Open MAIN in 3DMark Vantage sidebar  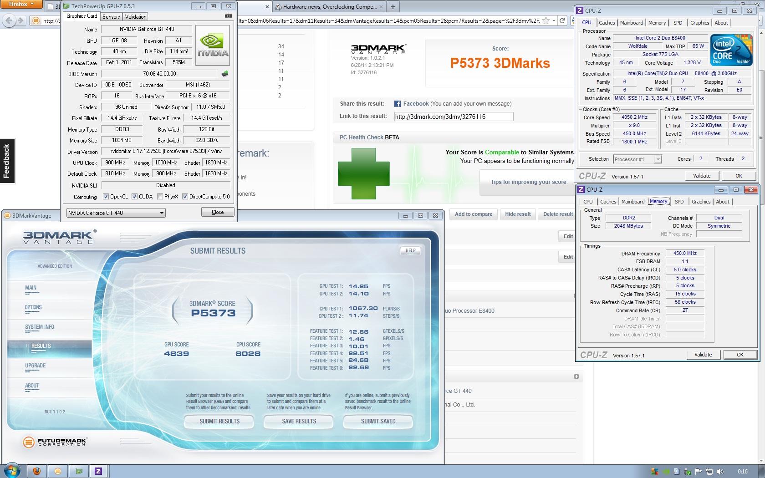tap(31, 288)
